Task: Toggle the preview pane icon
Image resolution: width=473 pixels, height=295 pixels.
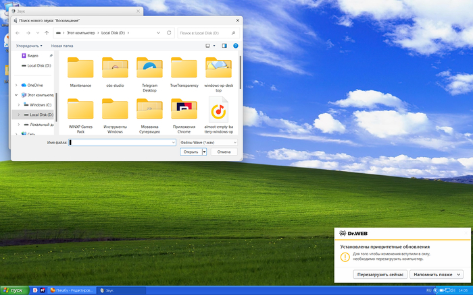Action: [224, 46]
